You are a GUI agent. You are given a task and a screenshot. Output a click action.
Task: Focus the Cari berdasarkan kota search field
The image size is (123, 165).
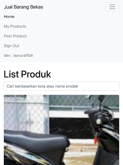[x=61, y=86]
